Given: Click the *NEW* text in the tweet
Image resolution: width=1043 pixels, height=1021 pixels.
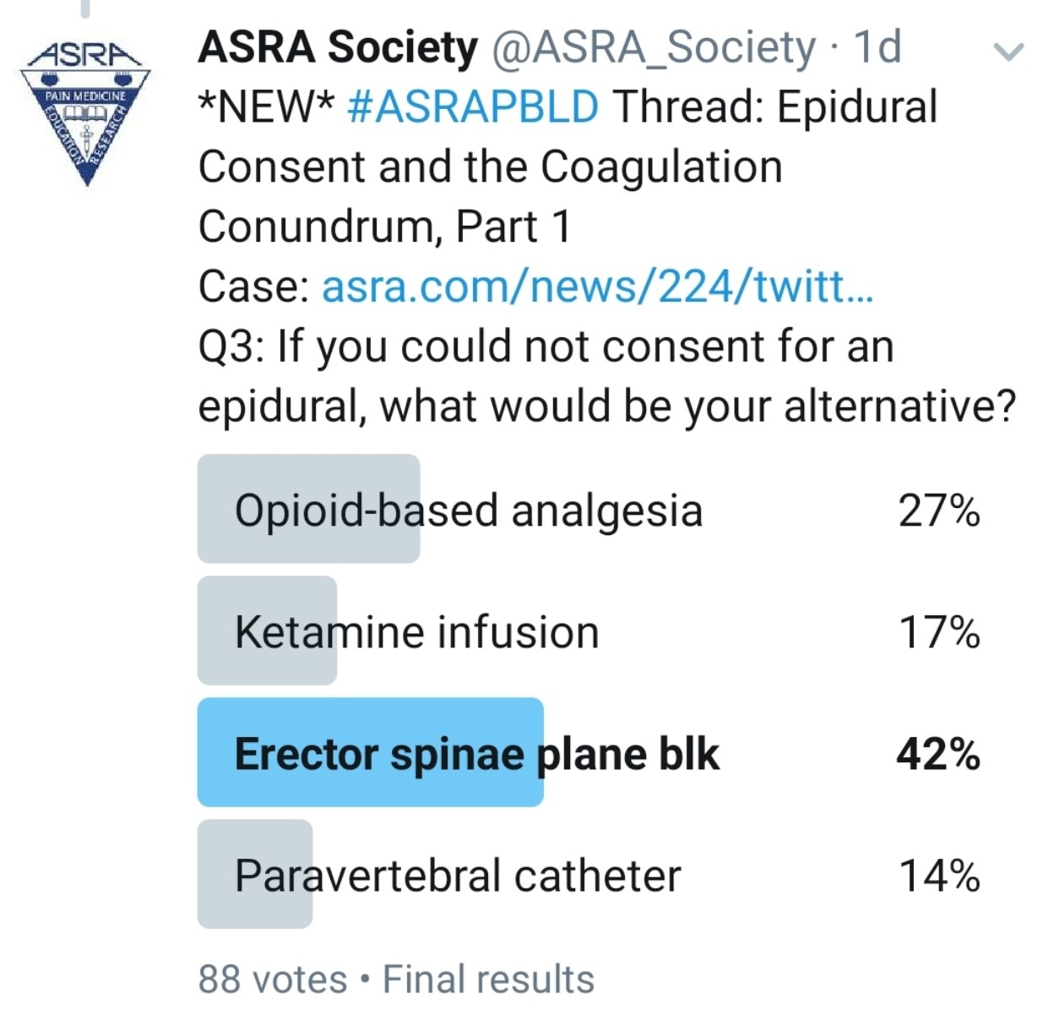Looking at the screenshot, I should (266, 107).
